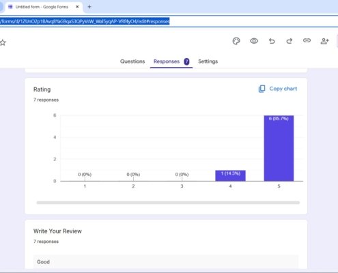This screenshot has height=273, width=338.
Task: Undo the last change
Action: coord(272,41)
